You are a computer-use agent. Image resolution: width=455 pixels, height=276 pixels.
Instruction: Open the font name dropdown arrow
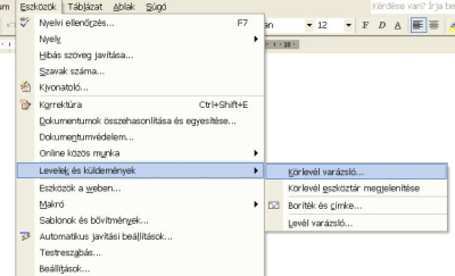coord(310,25)
